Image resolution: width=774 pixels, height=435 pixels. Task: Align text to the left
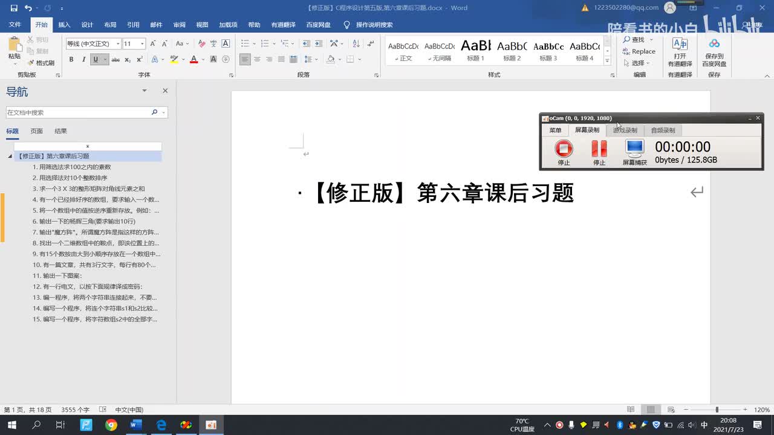245,59
